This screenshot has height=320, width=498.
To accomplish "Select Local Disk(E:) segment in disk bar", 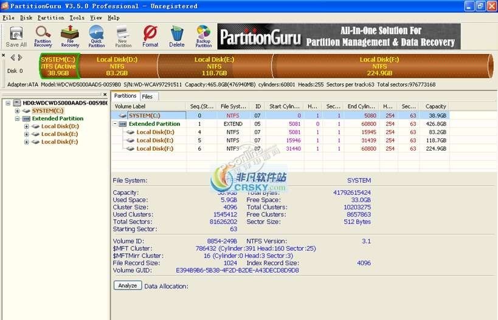I will (x=214, y=66).
